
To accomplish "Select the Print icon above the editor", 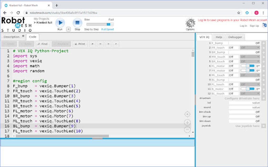I will click(80, 44).
